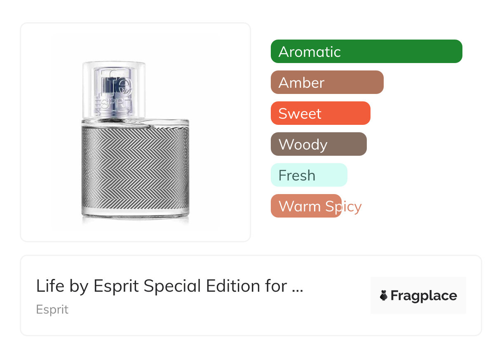The image size is (502, 356).
Task: Open the Esprit perfume bottle image
Action: tap(136, 132)
